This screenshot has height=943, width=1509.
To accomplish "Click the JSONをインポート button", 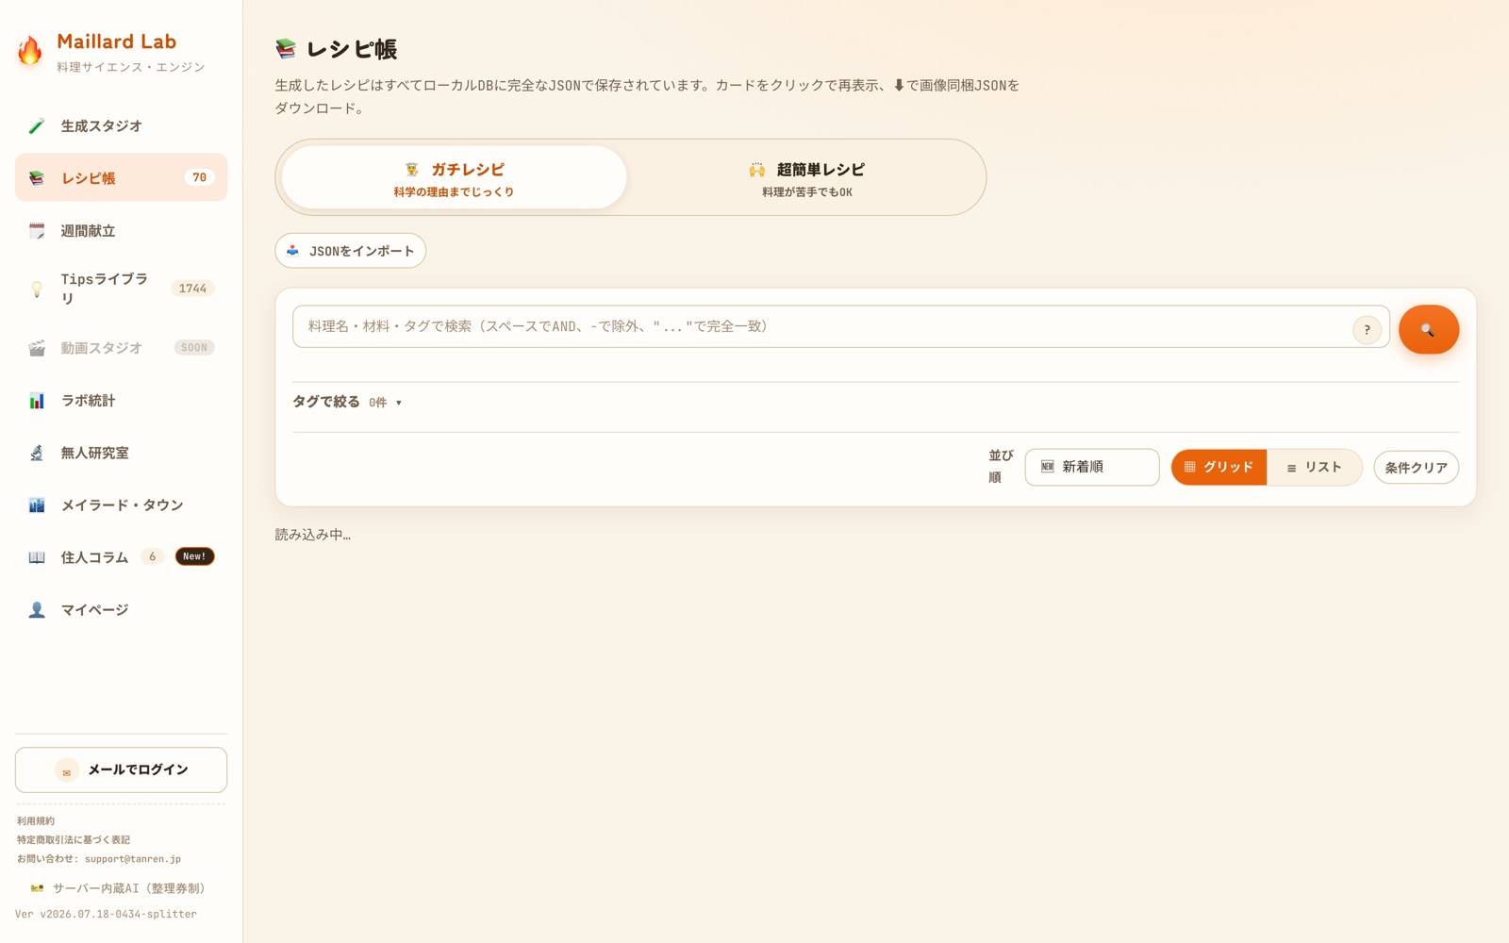I will [x=351, y=251].
